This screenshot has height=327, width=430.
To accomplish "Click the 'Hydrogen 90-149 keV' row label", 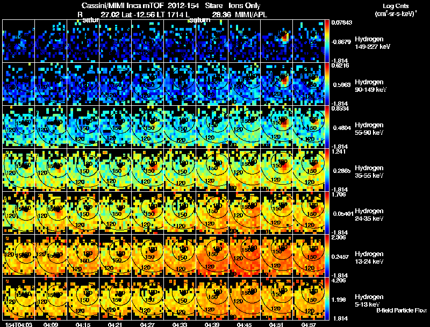I will pos(370,86).
